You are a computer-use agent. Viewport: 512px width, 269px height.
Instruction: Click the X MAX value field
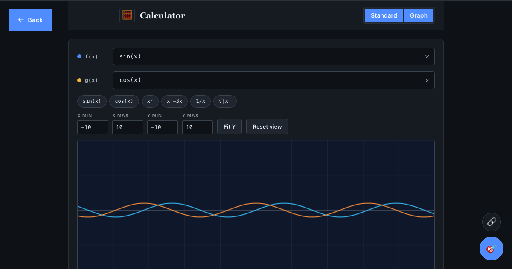coord(128,127)
